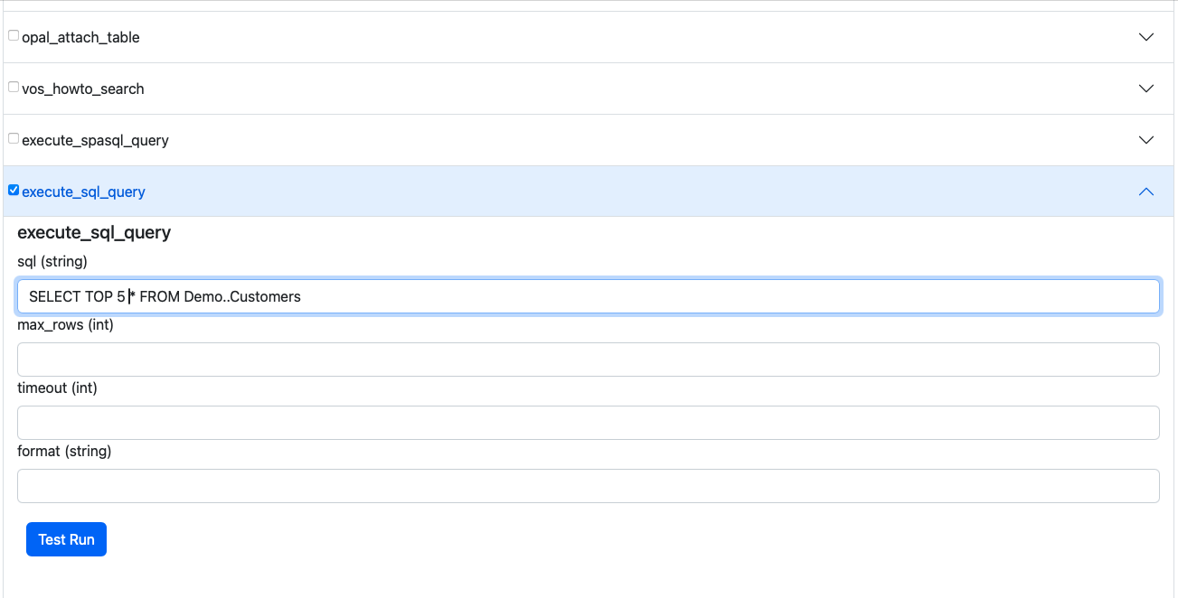
Task: Click the max_rows (int) label
Action: point(65,324)
